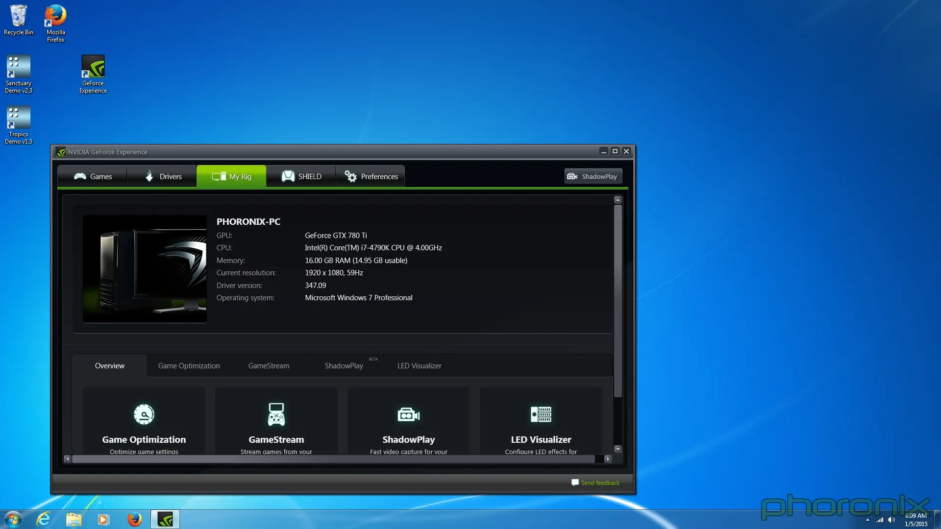The height and width of the screenshot is (529, 941).
Task: Select the GameStream controller icon
Action: pos(276,414)
